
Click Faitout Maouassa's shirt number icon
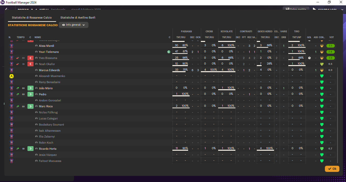pos(11,161)
